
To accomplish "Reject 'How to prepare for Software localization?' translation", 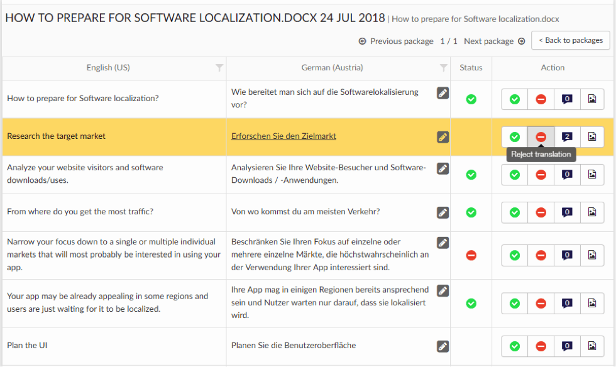I will point(541,99).
